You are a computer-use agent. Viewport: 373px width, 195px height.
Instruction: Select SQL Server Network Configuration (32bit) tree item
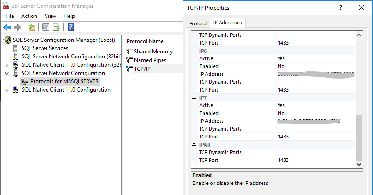(x=71, y=57)
